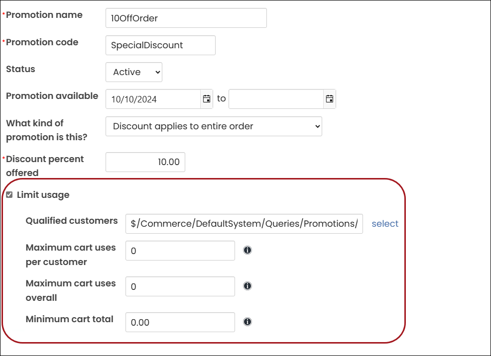Expand the promotion kind dropdown
Viewport: 491px width, 356px height.
pos(214,126)
